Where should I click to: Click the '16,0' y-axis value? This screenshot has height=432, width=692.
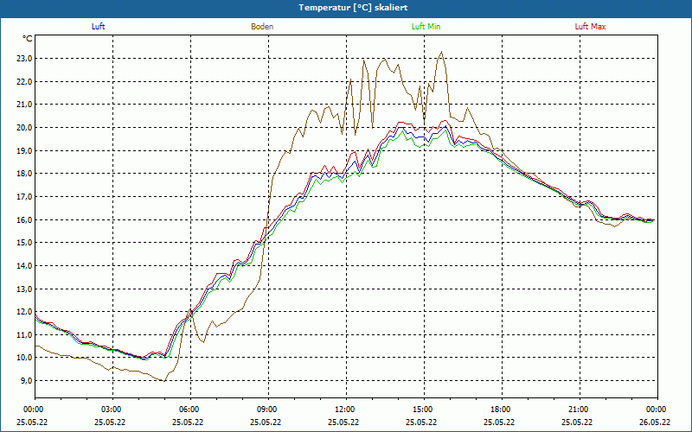click(24, 219)
